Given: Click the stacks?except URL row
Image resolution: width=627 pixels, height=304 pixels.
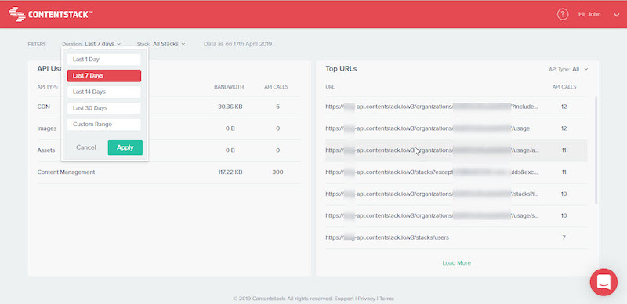Looking at the screenshot, I should (456, 172).
